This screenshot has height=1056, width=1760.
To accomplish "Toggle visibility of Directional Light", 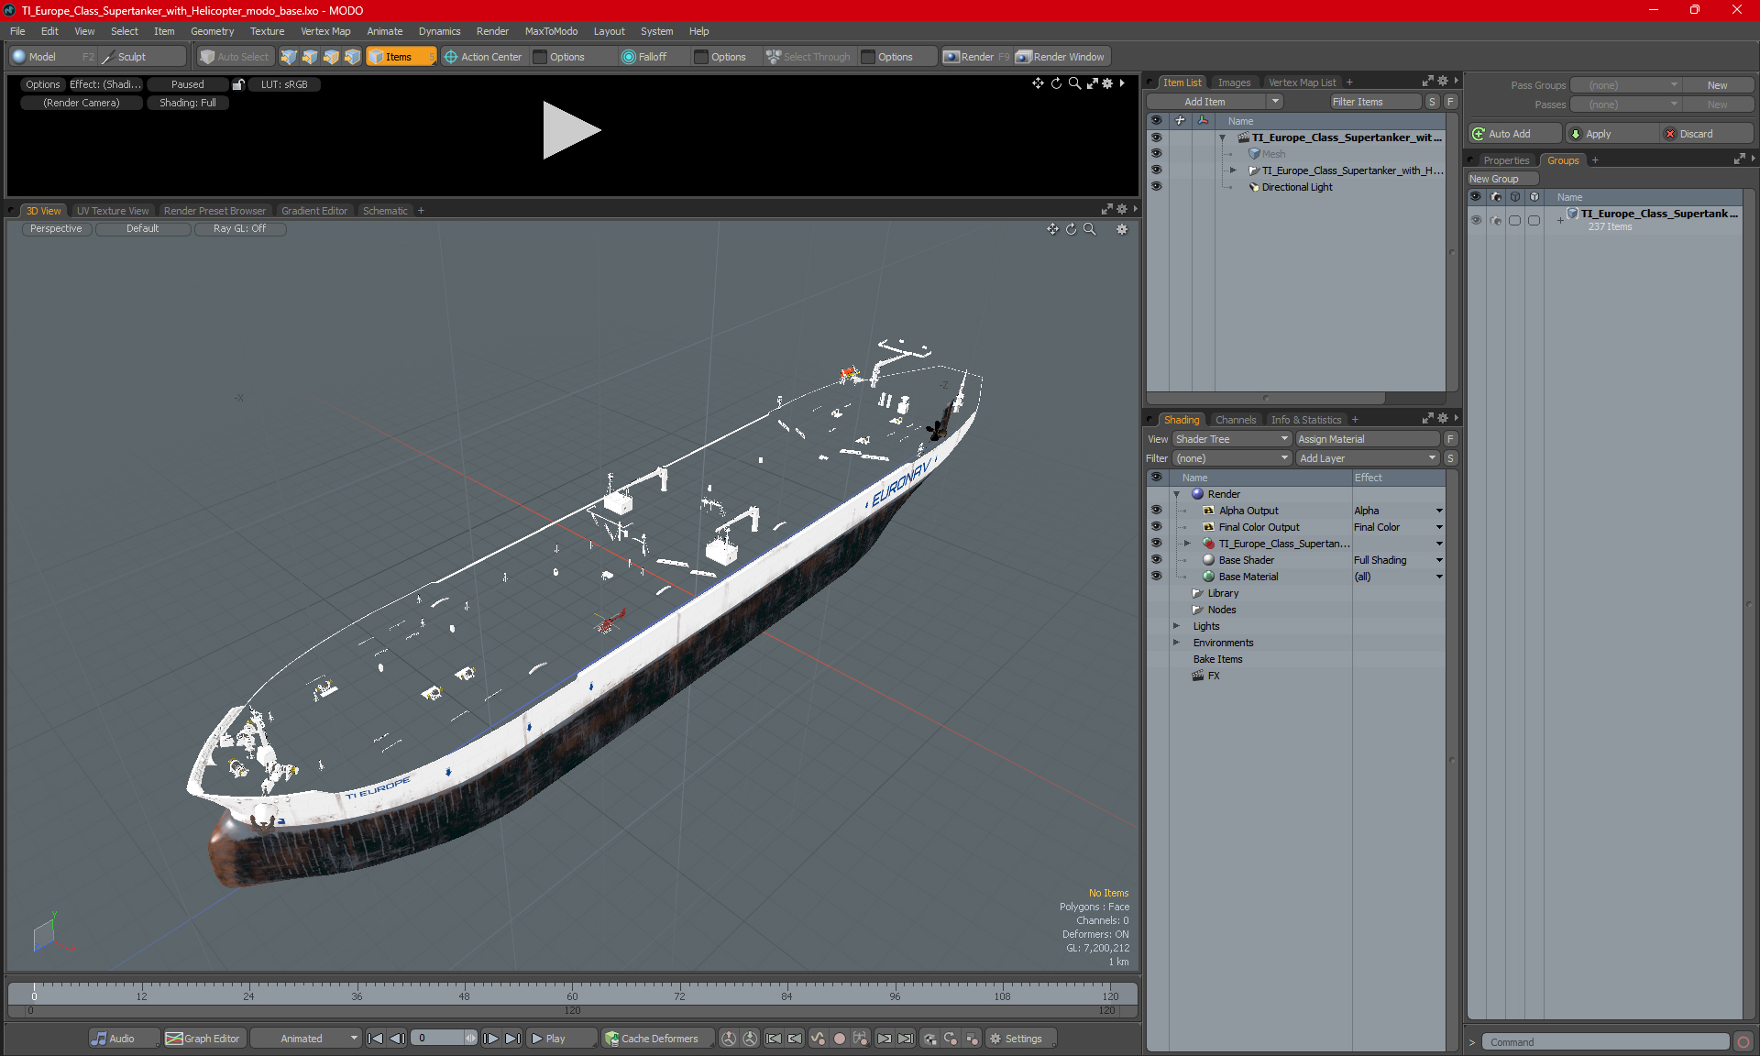I will click(1156, 186).
